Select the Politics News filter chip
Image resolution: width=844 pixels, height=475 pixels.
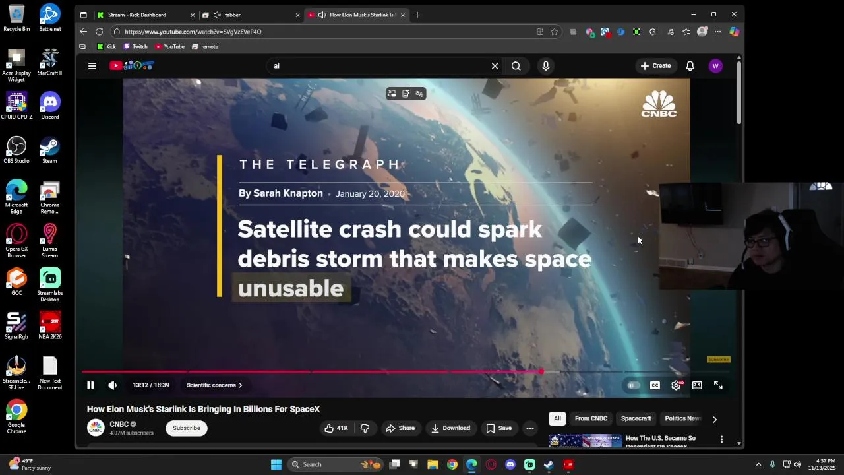(682, 418)
